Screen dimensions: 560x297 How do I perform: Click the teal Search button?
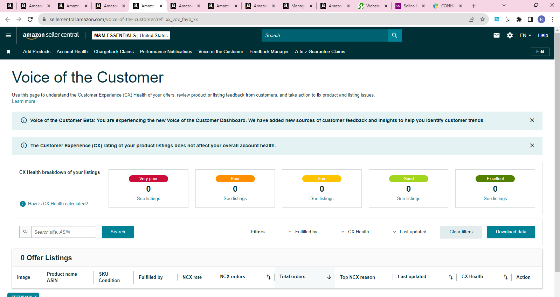[x=118, y=232]
